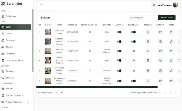This screenshot has width=182, height=111.
Task: Open Services menu item
Action: 16,78
